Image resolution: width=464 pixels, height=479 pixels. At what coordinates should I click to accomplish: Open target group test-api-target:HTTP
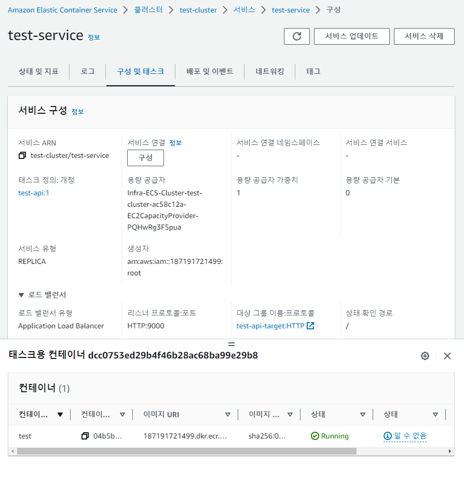270,326
